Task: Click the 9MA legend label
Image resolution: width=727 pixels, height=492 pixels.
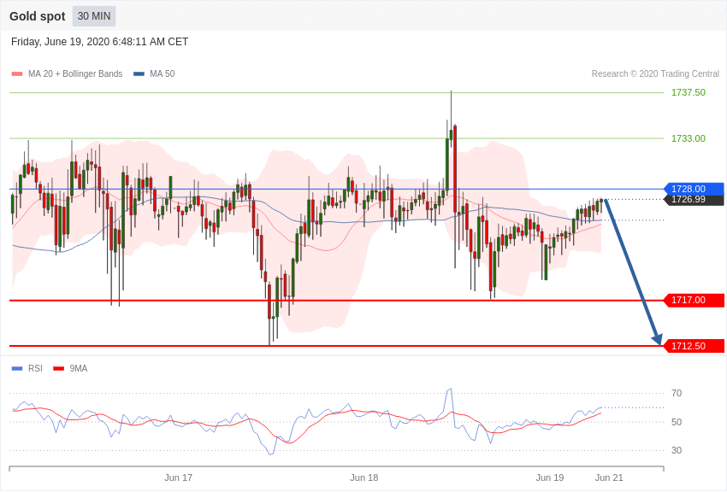Action: click(x=79, y=368)
